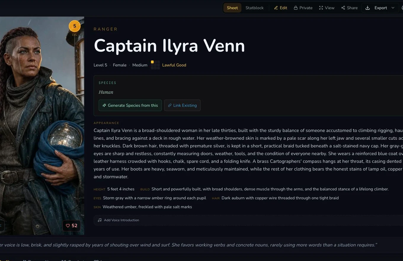Click the Export download icon
The image size is (403, 261).
click(x=367, y=8)
